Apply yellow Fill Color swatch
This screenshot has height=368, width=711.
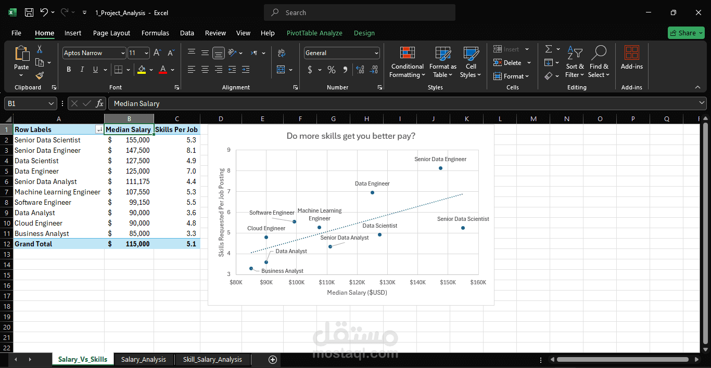pos(142,70)
